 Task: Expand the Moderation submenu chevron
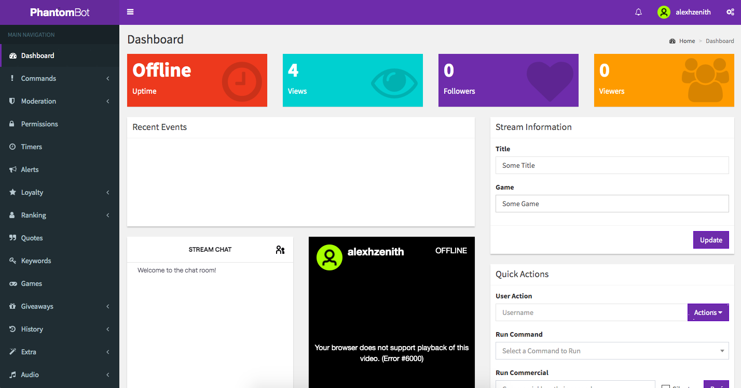108,101
